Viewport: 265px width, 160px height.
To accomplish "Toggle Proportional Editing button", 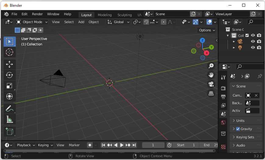I will [x=164, y=22].
